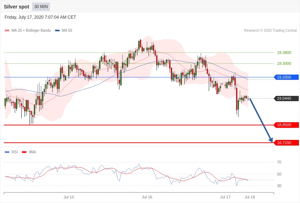Toggle the 9MA legend label
The width and height of the screenshot is (300, 203).
(32, 152)
